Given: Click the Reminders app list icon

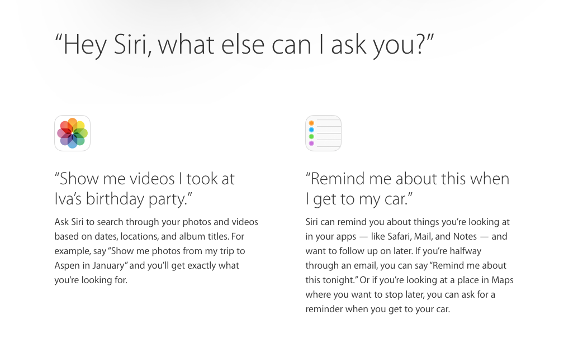Looking at the screenshot, I should pos(323,133).
